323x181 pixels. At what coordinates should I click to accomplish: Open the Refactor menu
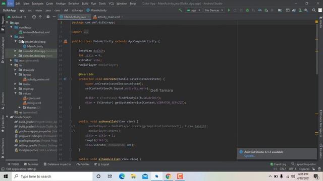click(74, 4)
